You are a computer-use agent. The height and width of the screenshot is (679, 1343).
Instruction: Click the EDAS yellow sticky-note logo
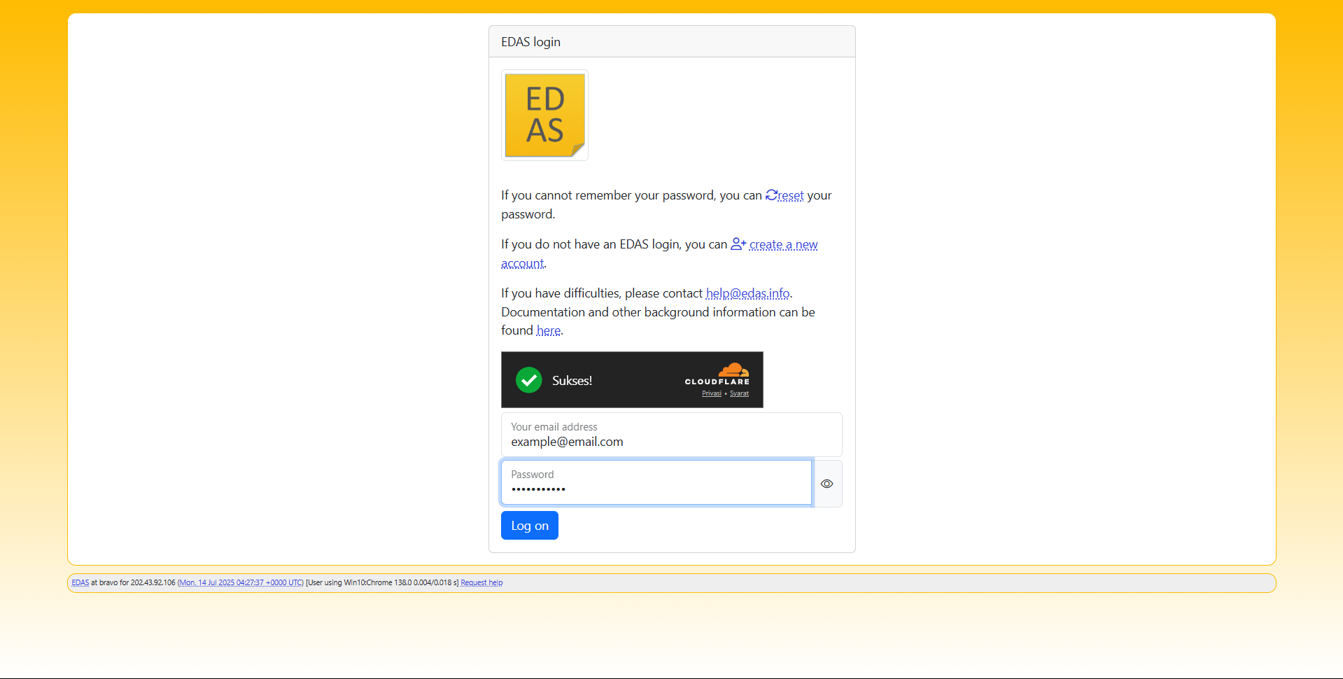[x=544, y=115]
